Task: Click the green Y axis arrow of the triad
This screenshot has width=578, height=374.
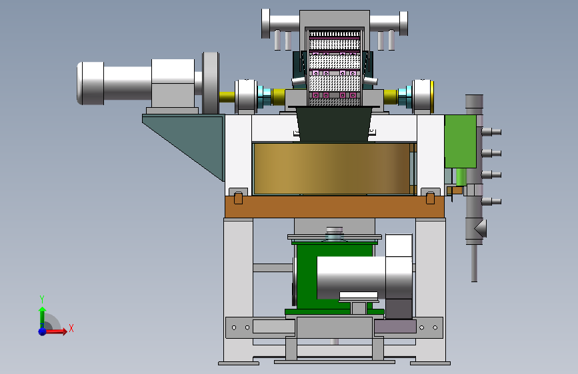Action: click(x=43, y=317)
